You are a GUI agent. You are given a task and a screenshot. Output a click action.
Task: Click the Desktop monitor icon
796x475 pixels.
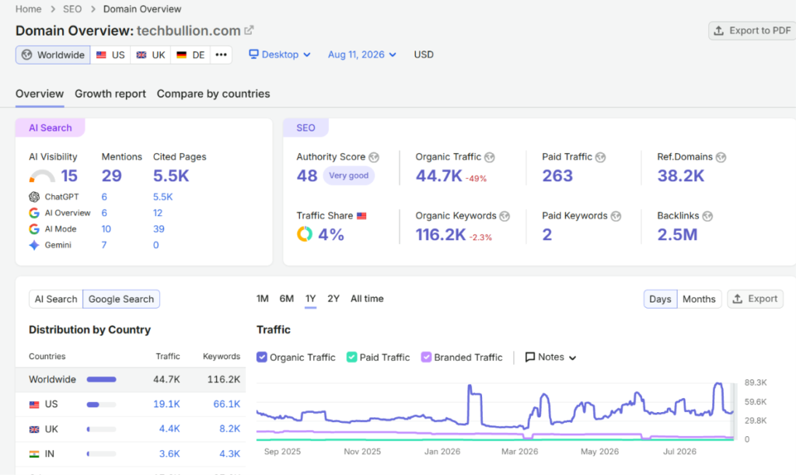tap(253, 54)
